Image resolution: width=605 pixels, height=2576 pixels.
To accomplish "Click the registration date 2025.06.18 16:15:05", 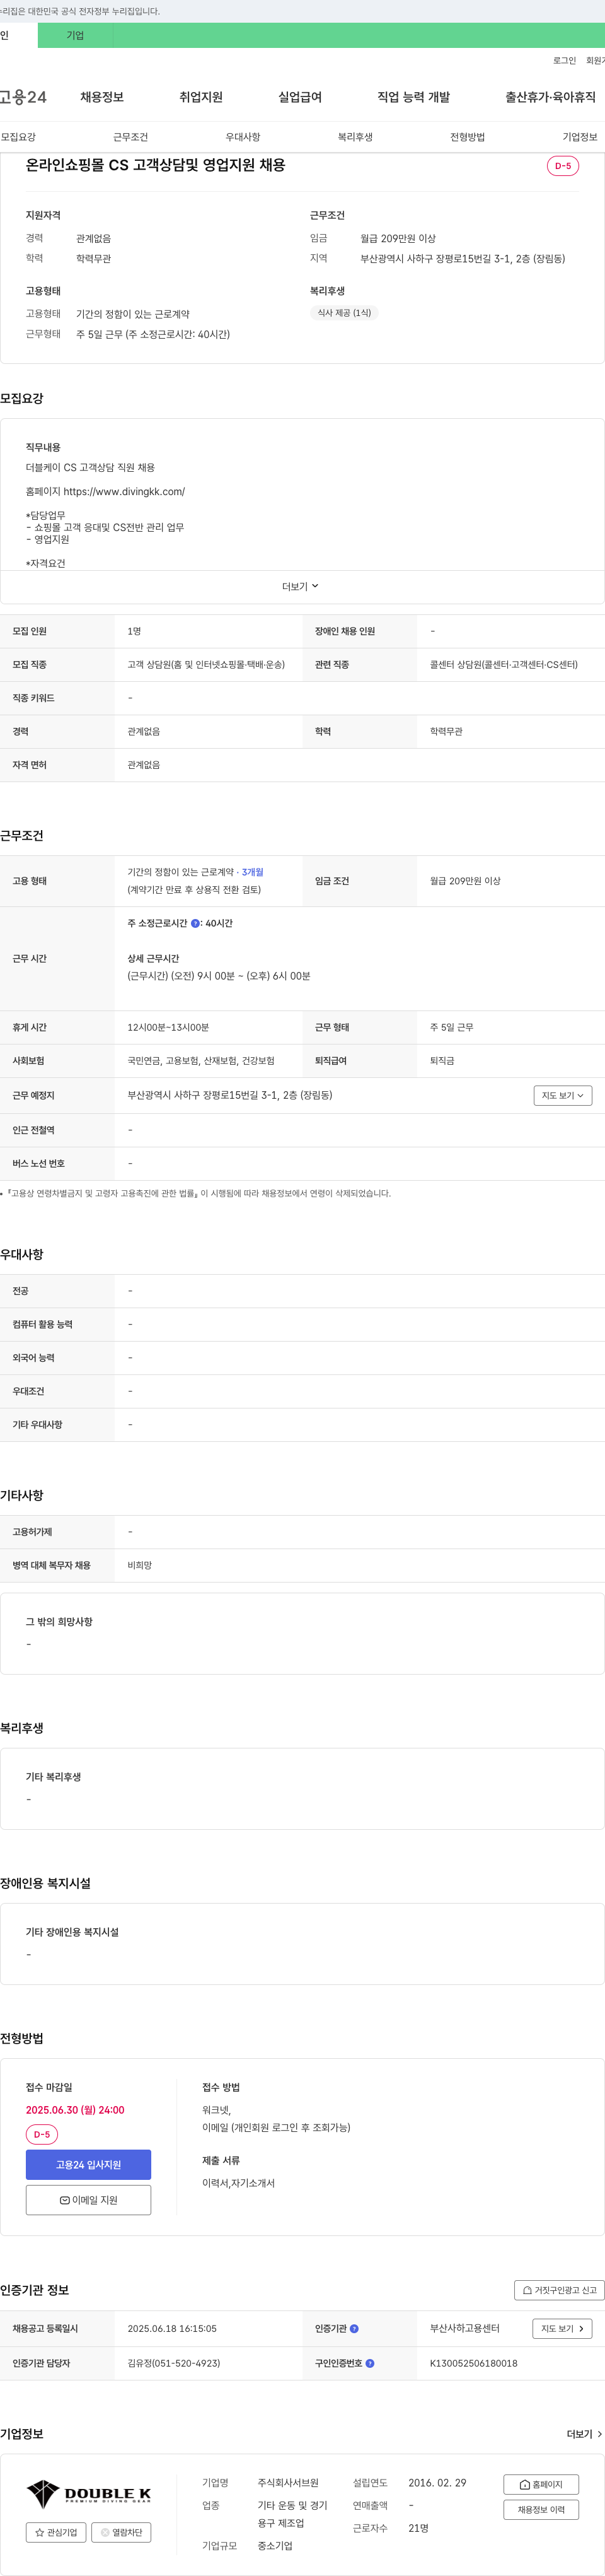I will pyautogui.click(x=171, y=2329).
